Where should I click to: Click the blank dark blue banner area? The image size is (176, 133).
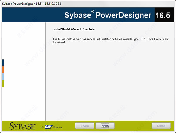pos(33,15)
